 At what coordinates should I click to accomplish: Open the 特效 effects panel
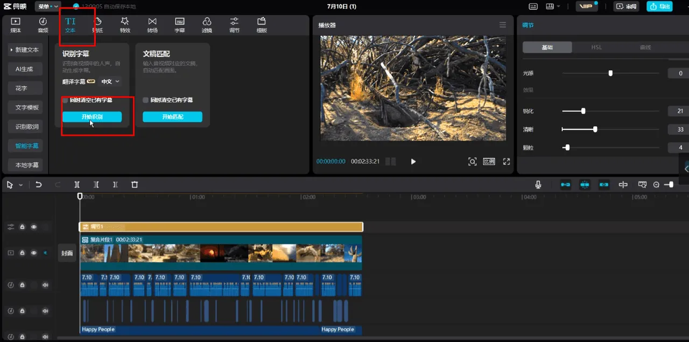[x=125, y=25]
